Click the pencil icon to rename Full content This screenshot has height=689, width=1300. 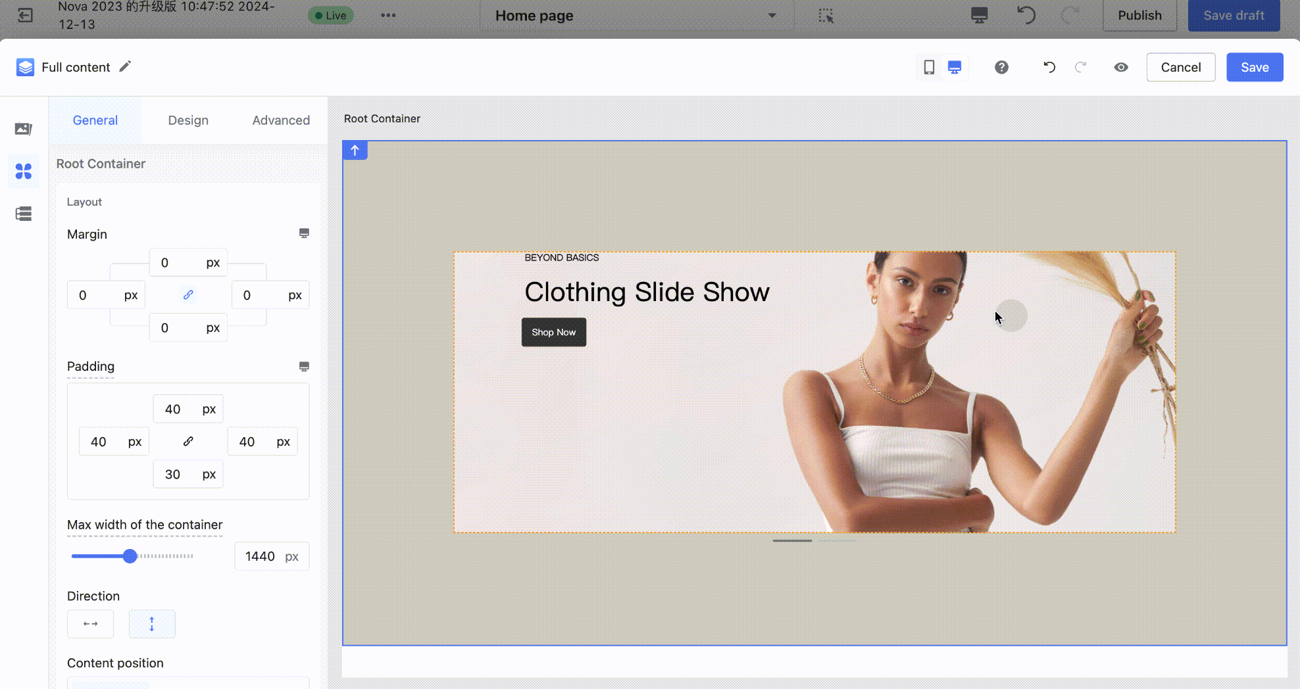(125, 66)
